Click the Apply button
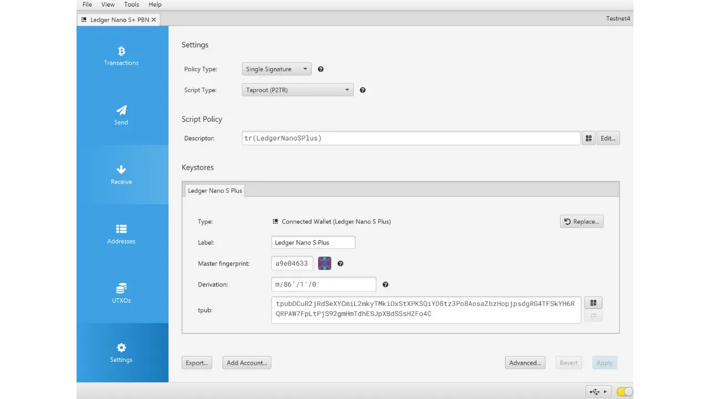This screenshot has height=399, width=710. tap(605, 363)
